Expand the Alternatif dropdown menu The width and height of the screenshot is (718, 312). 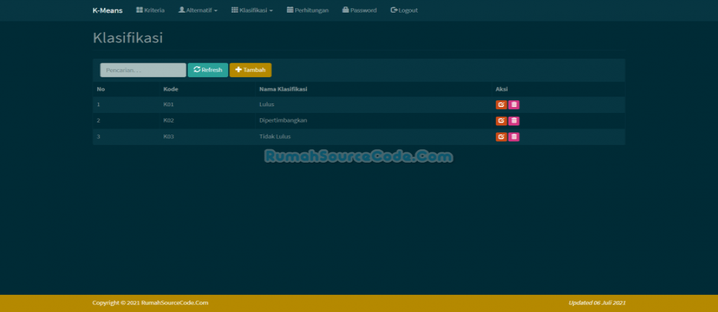(x=198, y=10)
